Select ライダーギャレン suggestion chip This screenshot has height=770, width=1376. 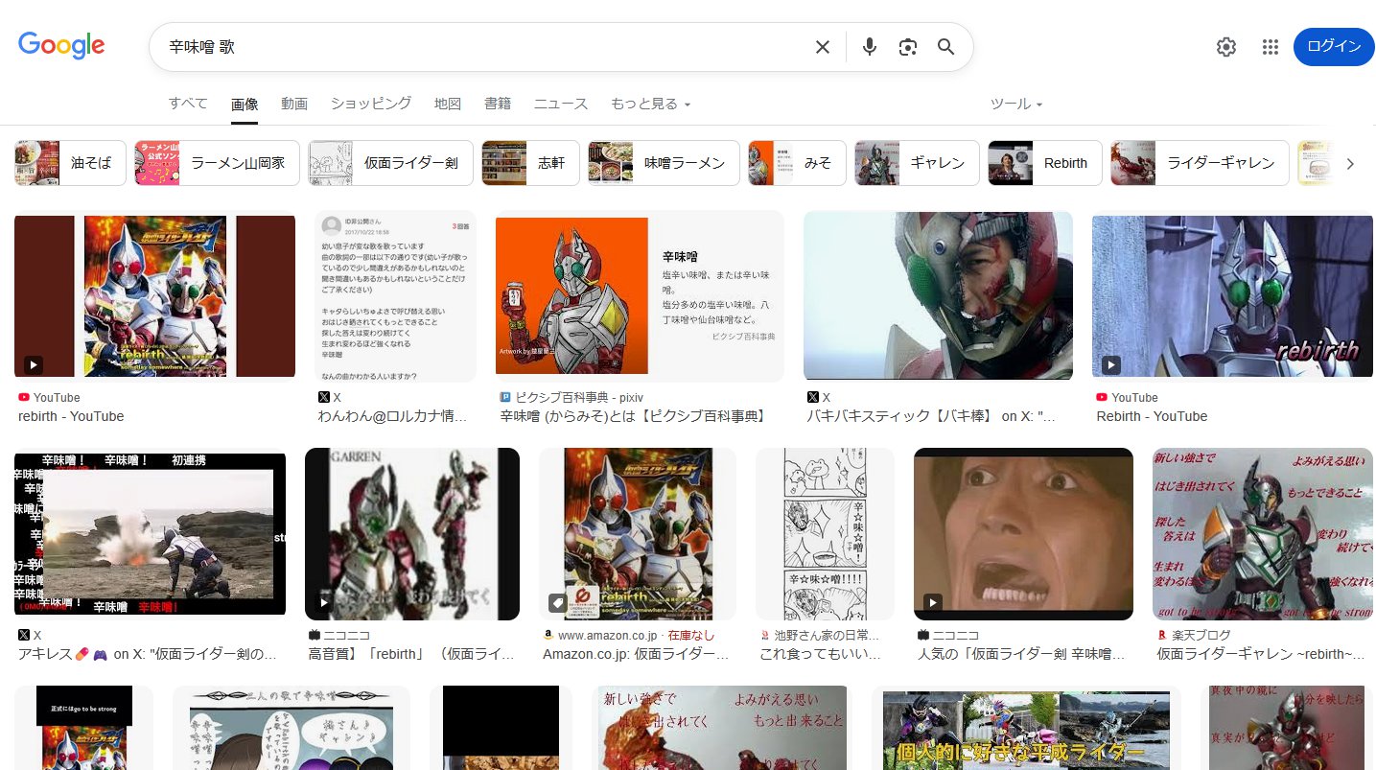[x=1200, y=163]
